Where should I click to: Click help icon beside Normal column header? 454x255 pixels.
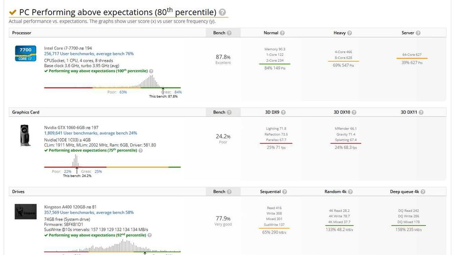click(282, 33)
